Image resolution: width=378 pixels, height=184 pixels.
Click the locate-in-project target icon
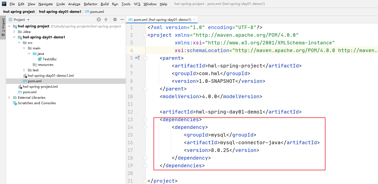coord(99,19)
